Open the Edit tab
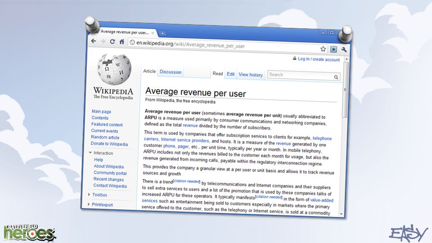432x243 pixels. (230, 74)
